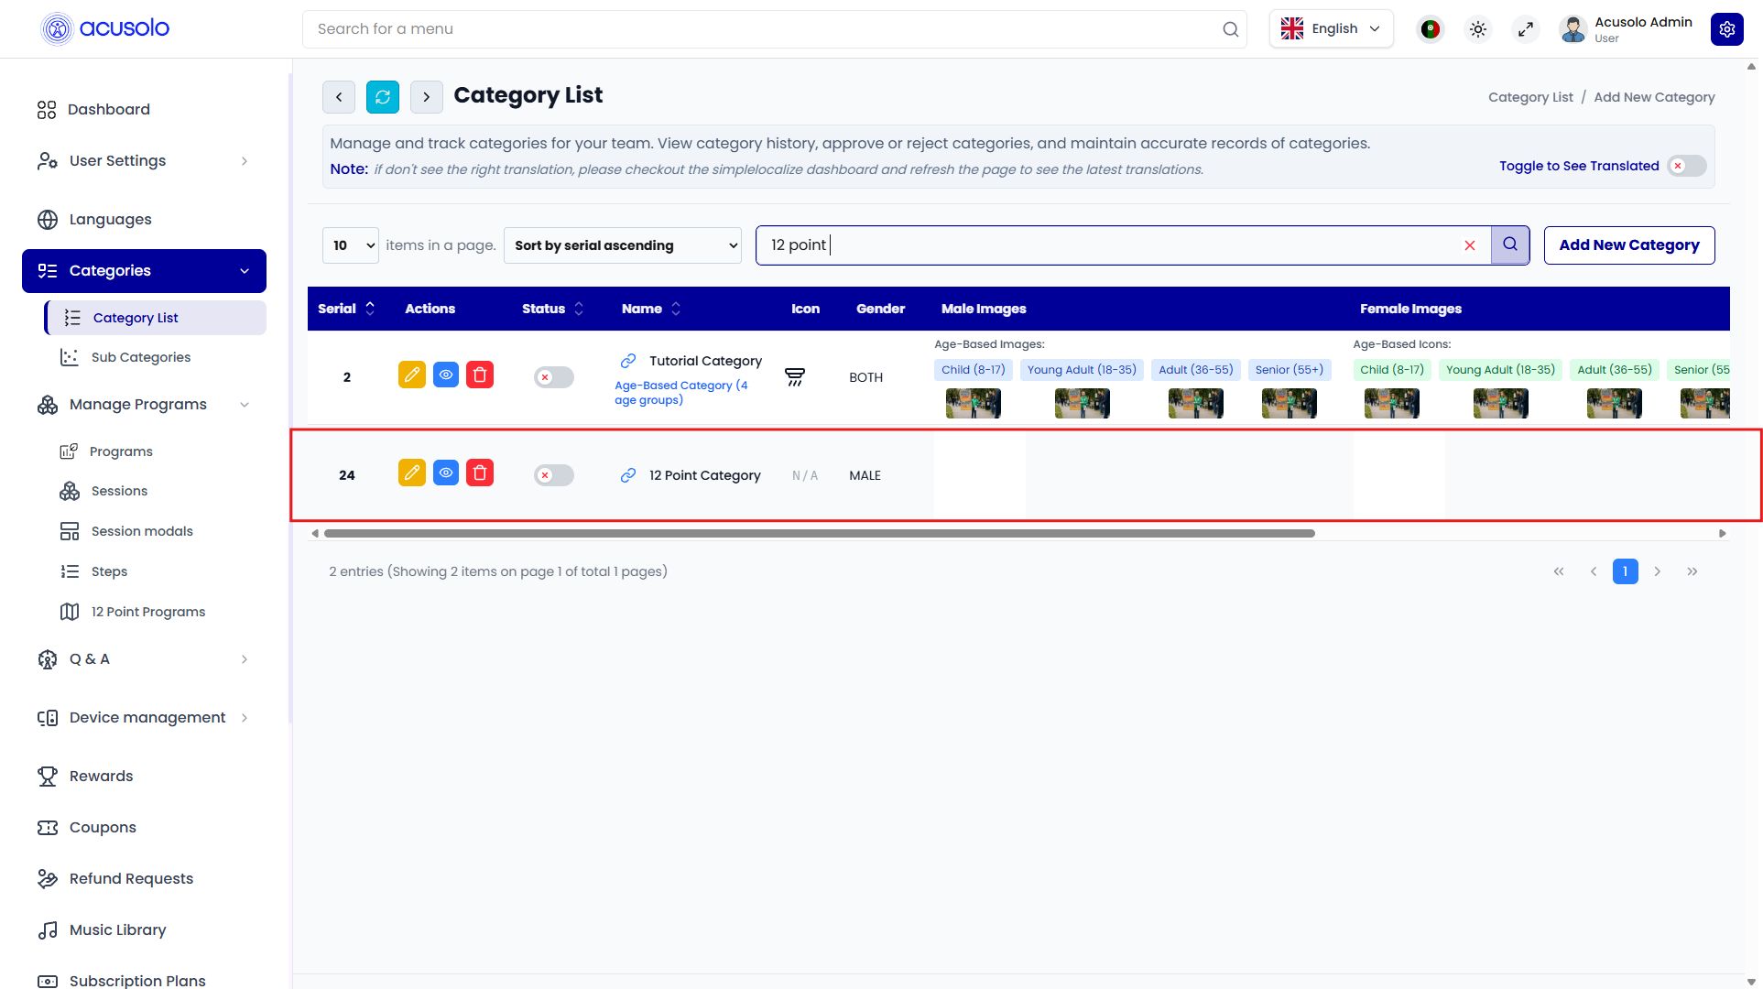The width and height of the screenshot is (1763, 989).
Task: View 12 Point Category with the eye icon
Action: pyautogui.click(x=446, y=473)
